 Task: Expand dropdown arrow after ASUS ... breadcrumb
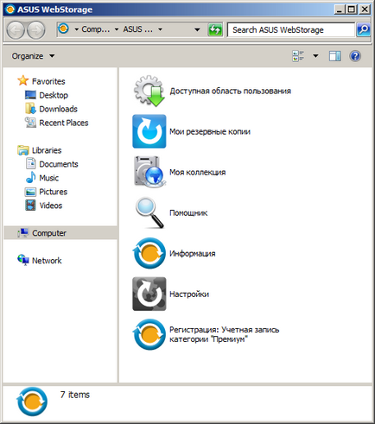click(160, 29)
